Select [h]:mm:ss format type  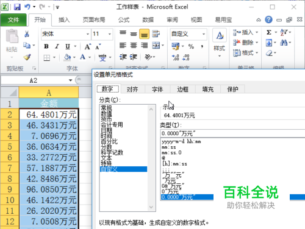point(174,164)
